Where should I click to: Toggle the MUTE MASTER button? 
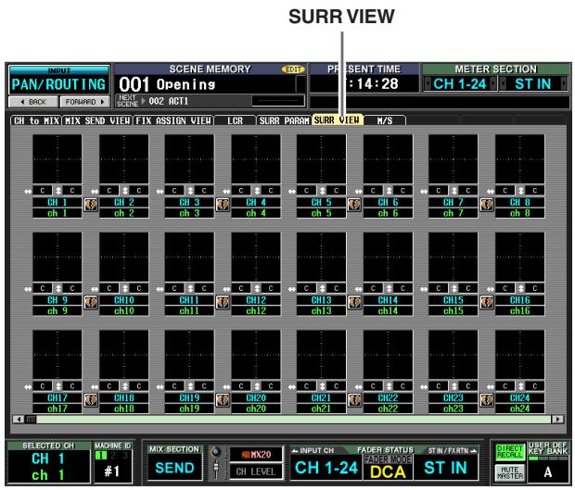tap(510, 472)
